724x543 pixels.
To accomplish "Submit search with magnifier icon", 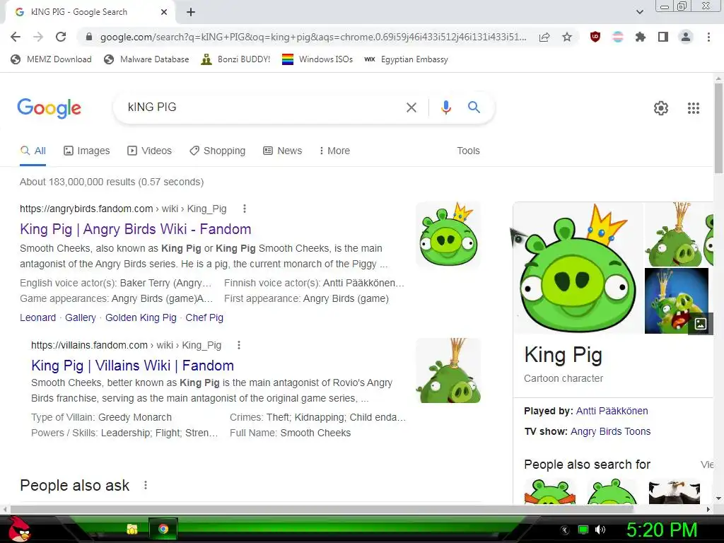I will click(474, 107).
